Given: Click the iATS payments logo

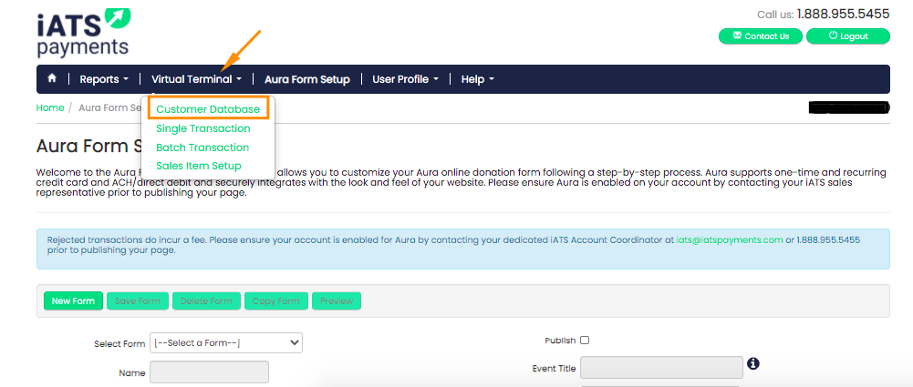Looking at the screenshot, I should click(83, 33).
